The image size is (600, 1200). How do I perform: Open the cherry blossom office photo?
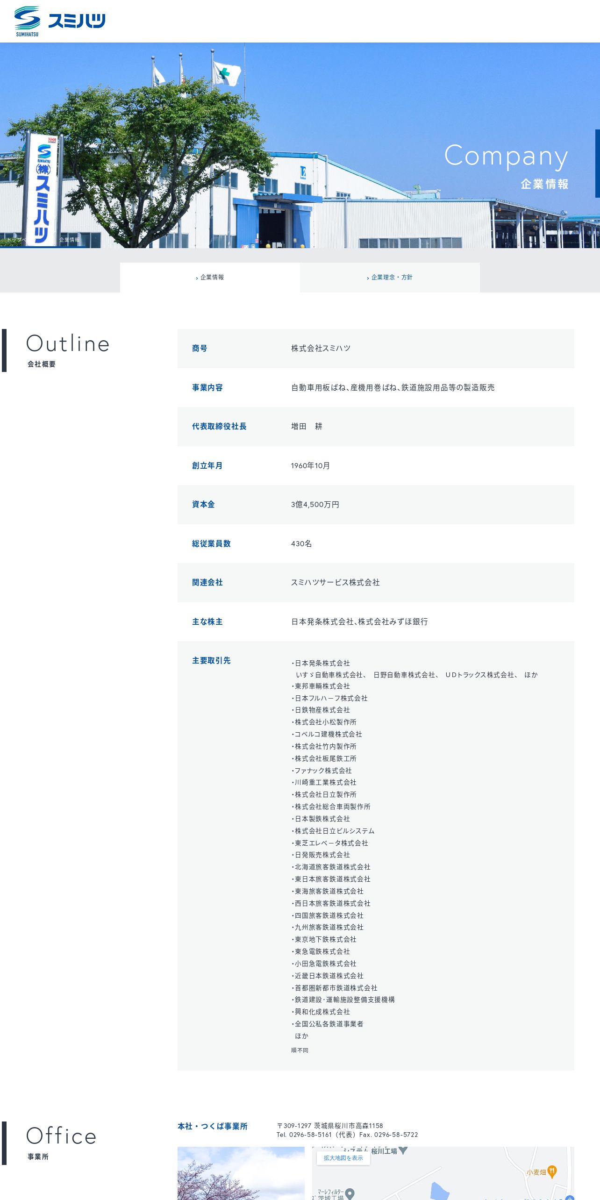pos(241,1173)
